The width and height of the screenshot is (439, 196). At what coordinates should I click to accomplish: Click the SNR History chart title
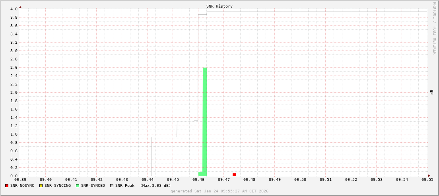coord(219,6)
